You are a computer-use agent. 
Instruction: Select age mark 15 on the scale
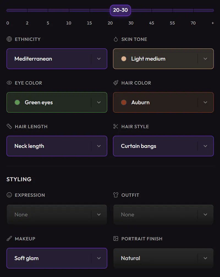click(89, 23)
